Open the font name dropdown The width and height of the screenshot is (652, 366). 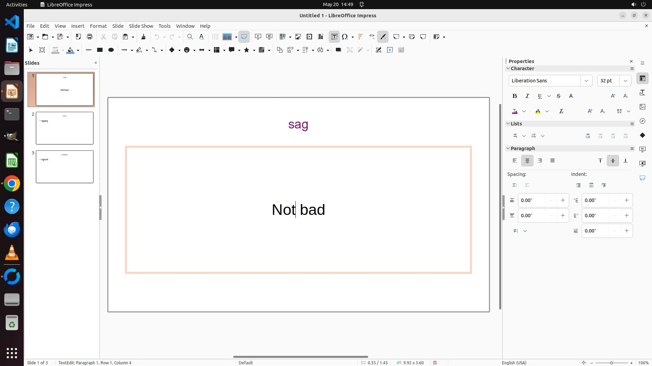click(x=586, y=81)
